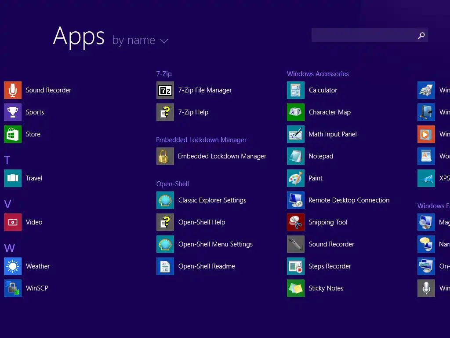The height and width of the screenshot is (338, 450).
Task: Click the 'Notepad' label
Action: [321, 156]
